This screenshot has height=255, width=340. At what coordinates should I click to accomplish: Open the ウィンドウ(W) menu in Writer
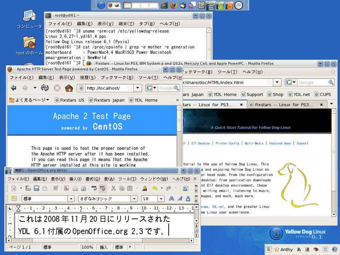coord(154,179)
